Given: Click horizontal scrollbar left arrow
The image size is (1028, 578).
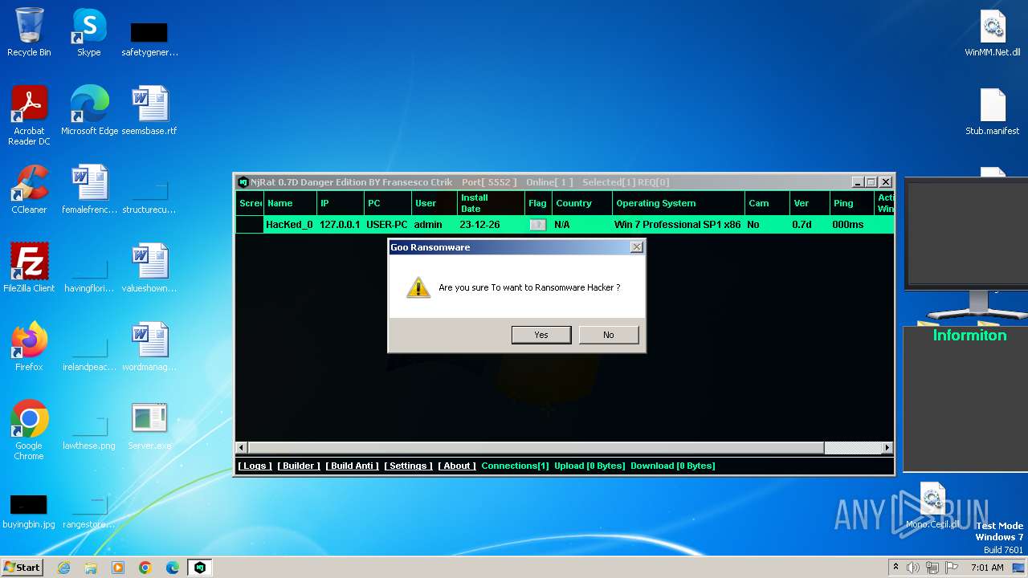Looking at the screenshot, I should (x=242, y=447).
